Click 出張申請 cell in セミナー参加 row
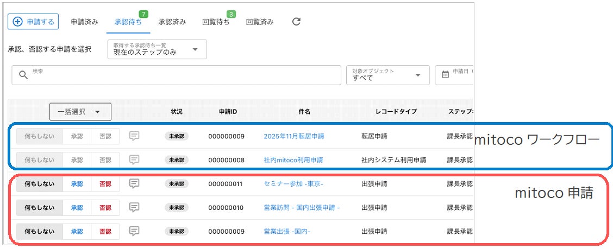 tap(374, 184)
